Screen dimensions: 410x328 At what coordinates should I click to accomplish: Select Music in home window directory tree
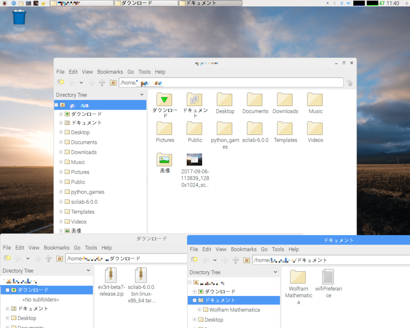(78, 162)
